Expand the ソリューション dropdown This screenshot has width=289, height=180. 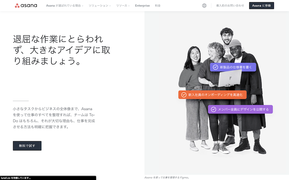100,6
